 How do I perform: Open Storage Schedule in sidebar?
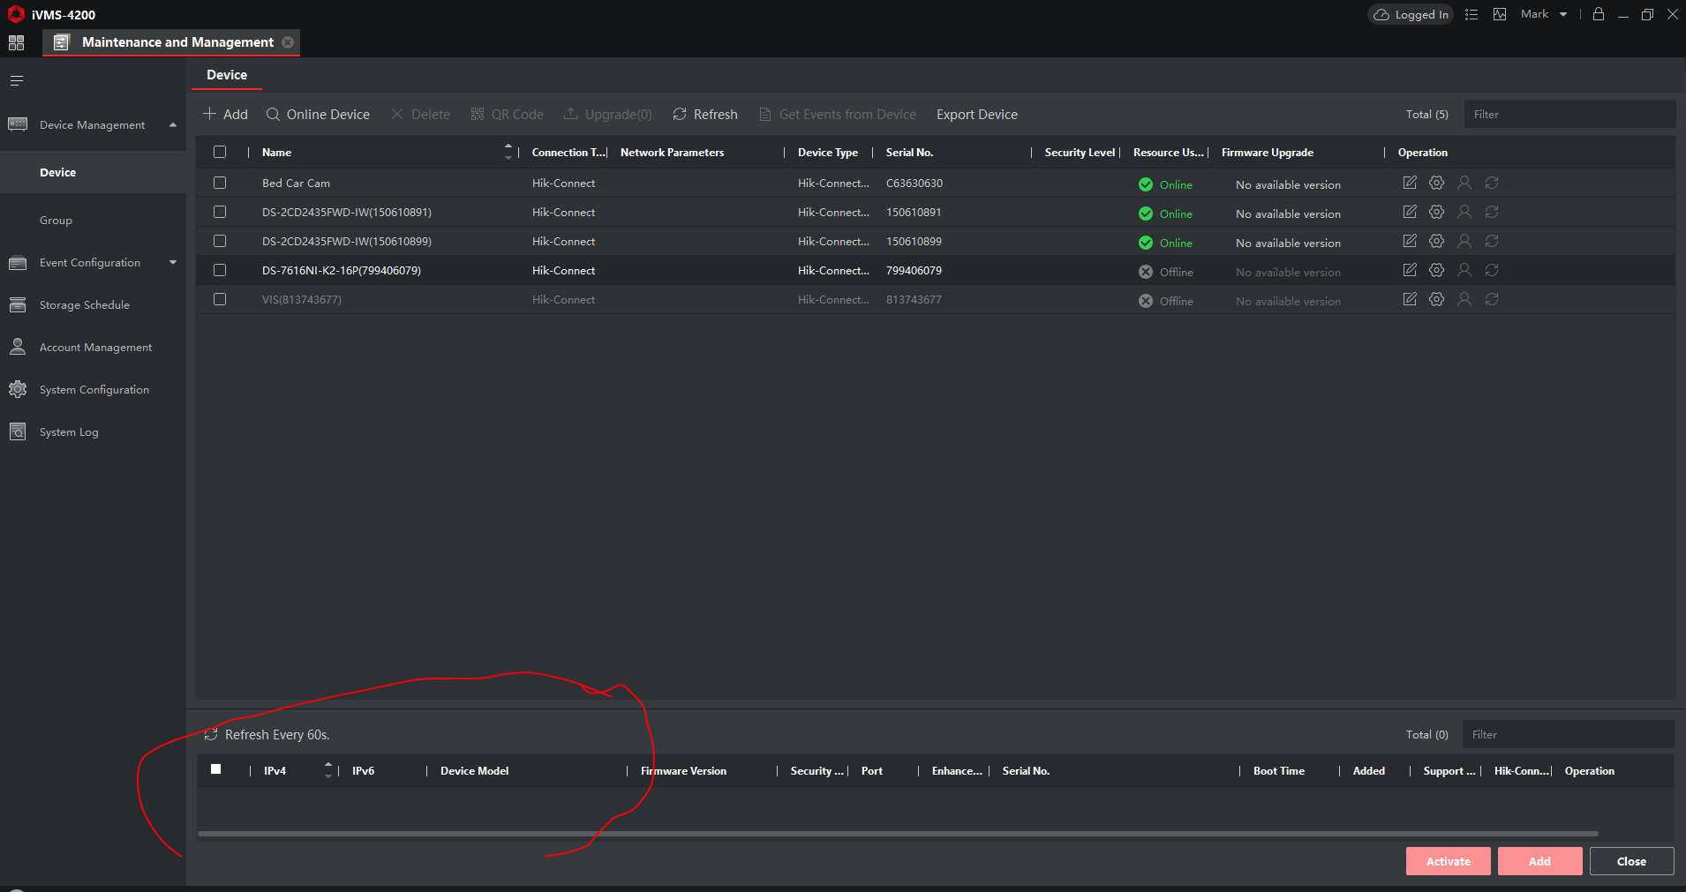[85, 305]
